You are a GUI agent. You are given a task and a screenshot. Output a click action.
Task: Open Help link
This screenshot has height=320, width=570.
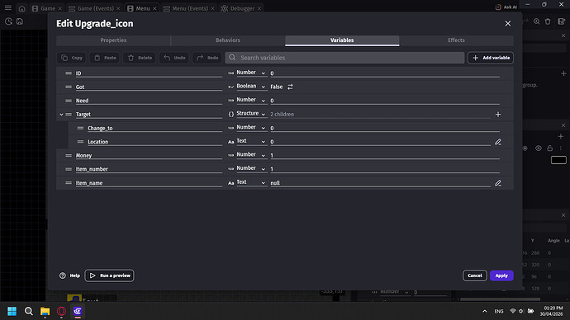point(69,275)
